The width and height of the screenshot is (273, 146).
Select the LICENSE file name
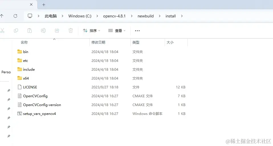tap(30, 87)
